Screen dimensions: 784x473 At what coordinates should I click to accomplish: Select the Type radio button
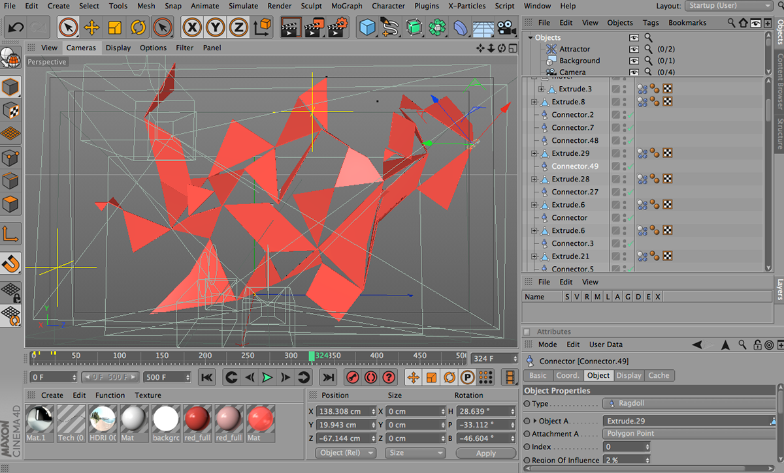(x=527, y=404)
